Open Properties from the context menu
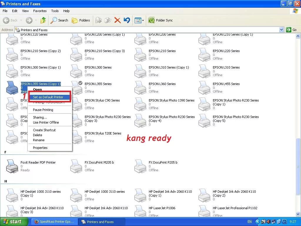This screenshot has width=301, height=226. pyautogui.click(x=40, y=148)
